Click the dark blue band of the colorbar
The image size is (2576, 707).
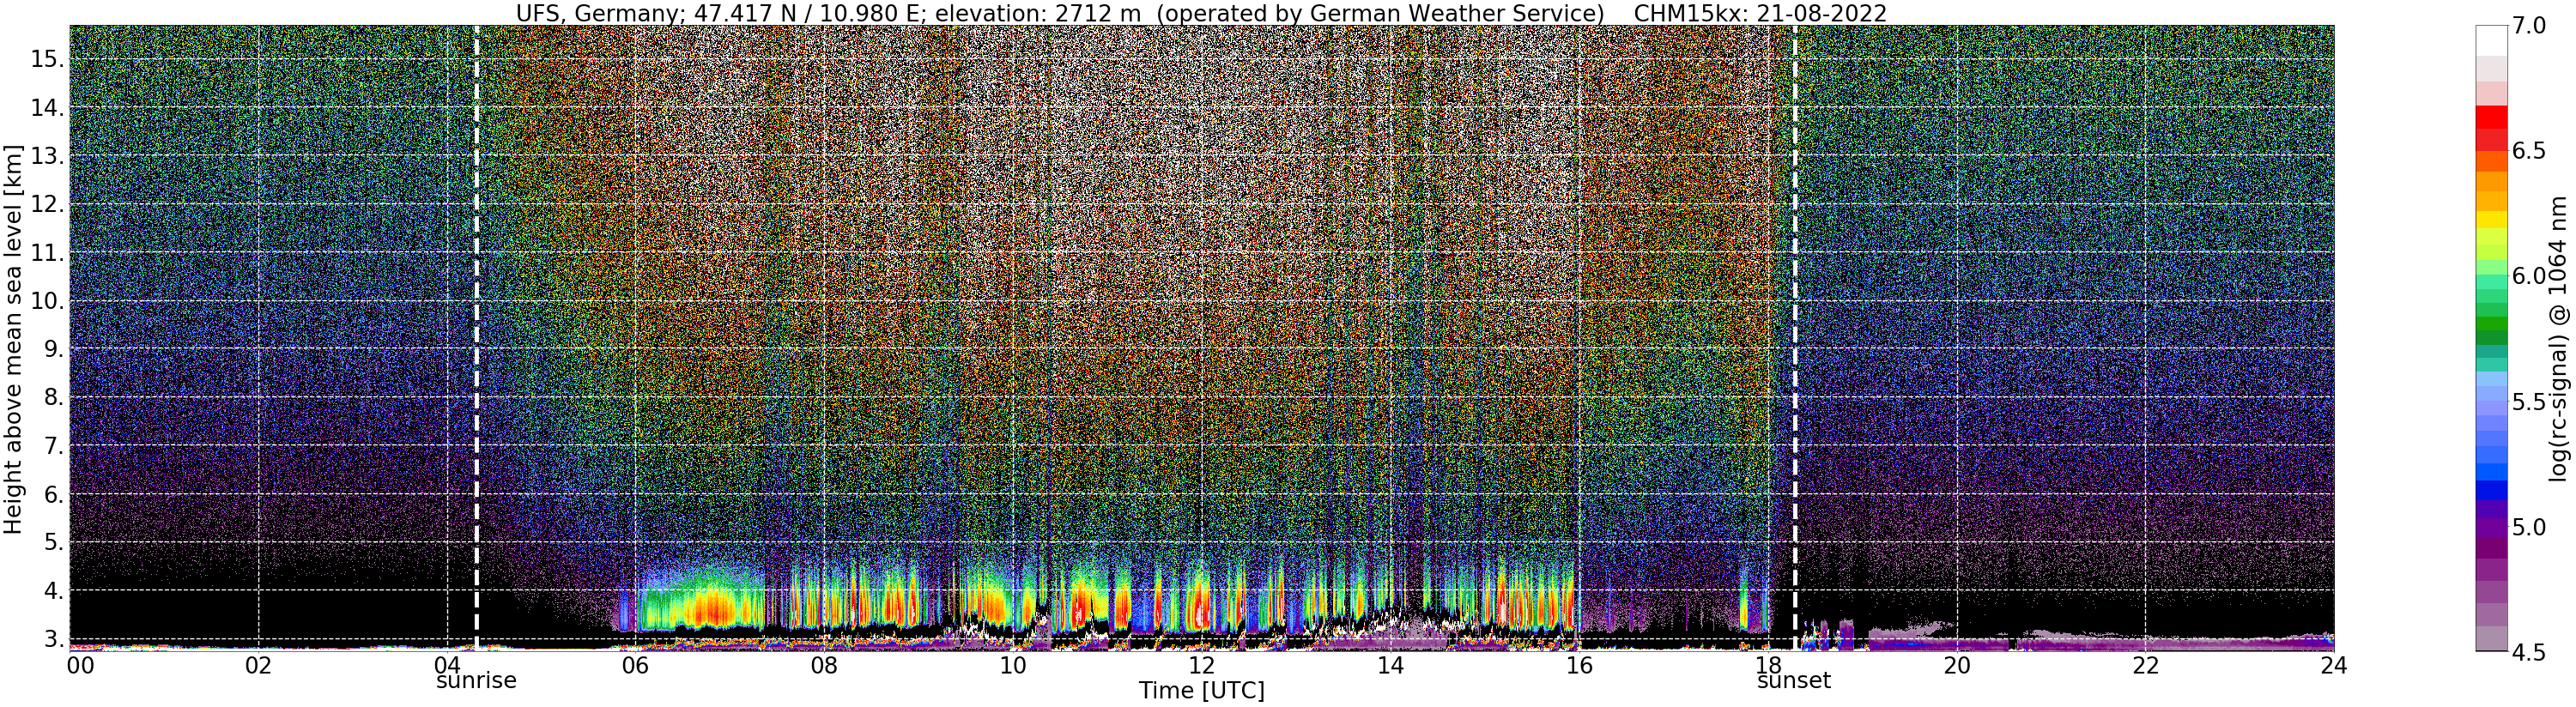(2491, 490)
